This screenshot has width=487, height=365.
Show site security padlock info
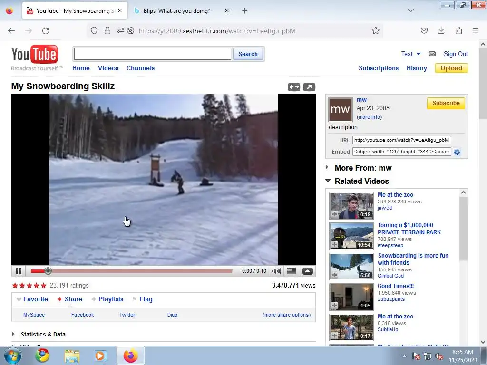107,30
